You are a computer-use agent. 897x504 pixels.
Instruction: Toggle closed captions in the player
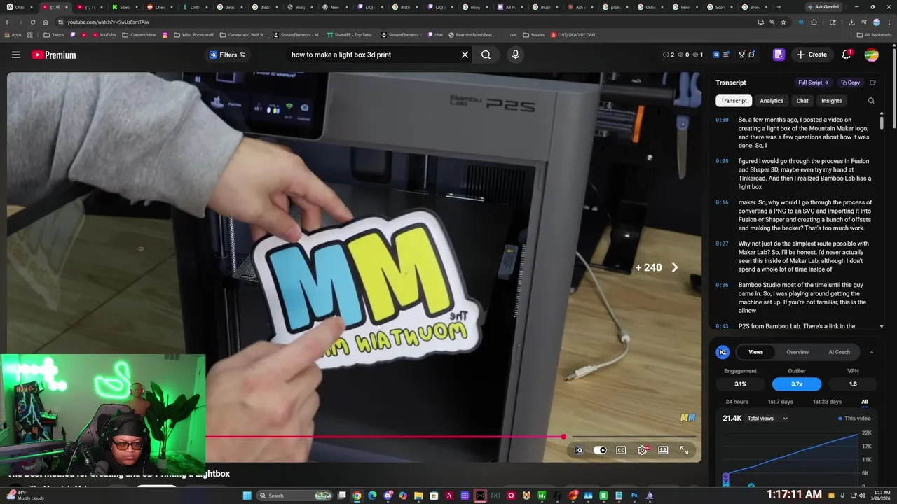coord(621,450)
